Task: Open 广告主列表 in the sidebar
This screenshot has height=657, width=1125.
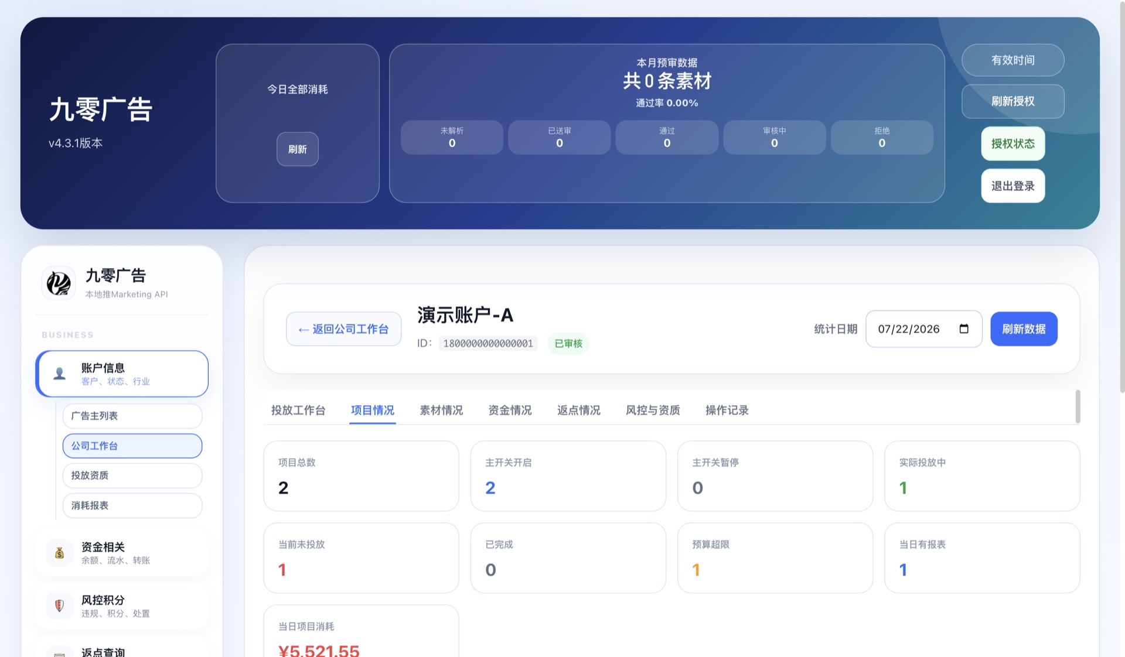Action: [132, 416]
